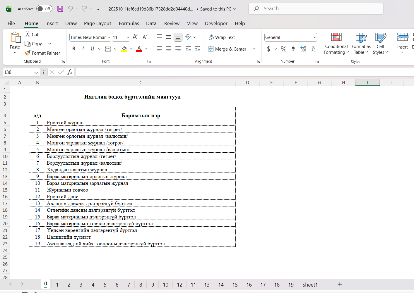Image resolution: width=414 pixels, height=293 pixels.
Task: Toggle the AutoSave switch
Action: pos(44,9)
